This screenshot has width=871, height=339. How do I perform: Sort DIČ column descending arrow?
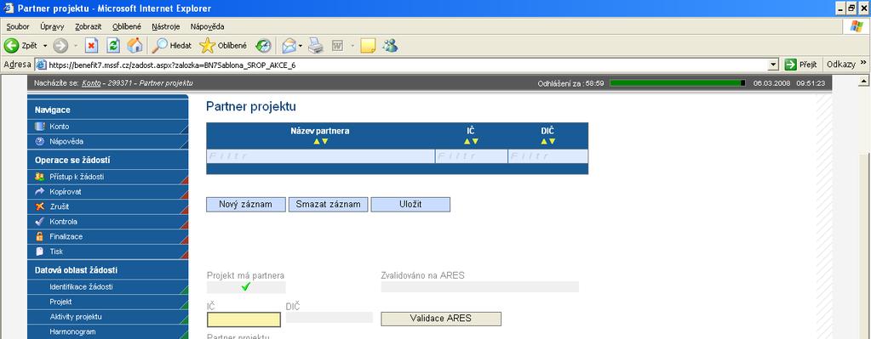click(553, 141)
